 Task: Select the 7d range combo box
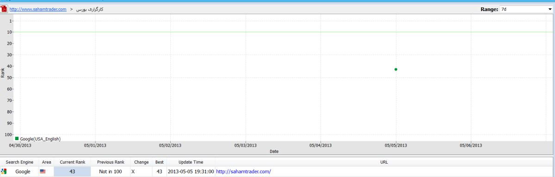523,9
